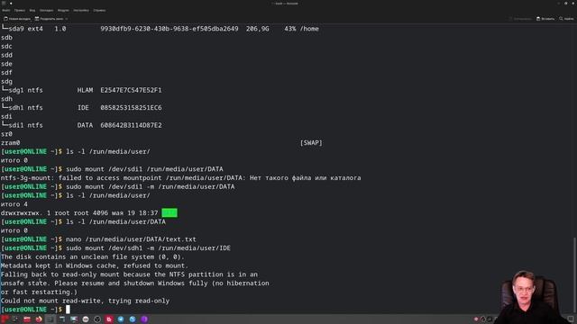The image size is (577, 324).
Task: Click the zram0 device line
Action: (10, 142)
